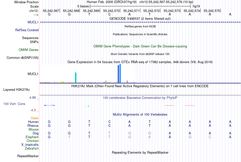The width and height of the screenshot is (241, 162).
Task: Click position label 55,242,567
Action: pyautogui.click(x=51, y=11)
